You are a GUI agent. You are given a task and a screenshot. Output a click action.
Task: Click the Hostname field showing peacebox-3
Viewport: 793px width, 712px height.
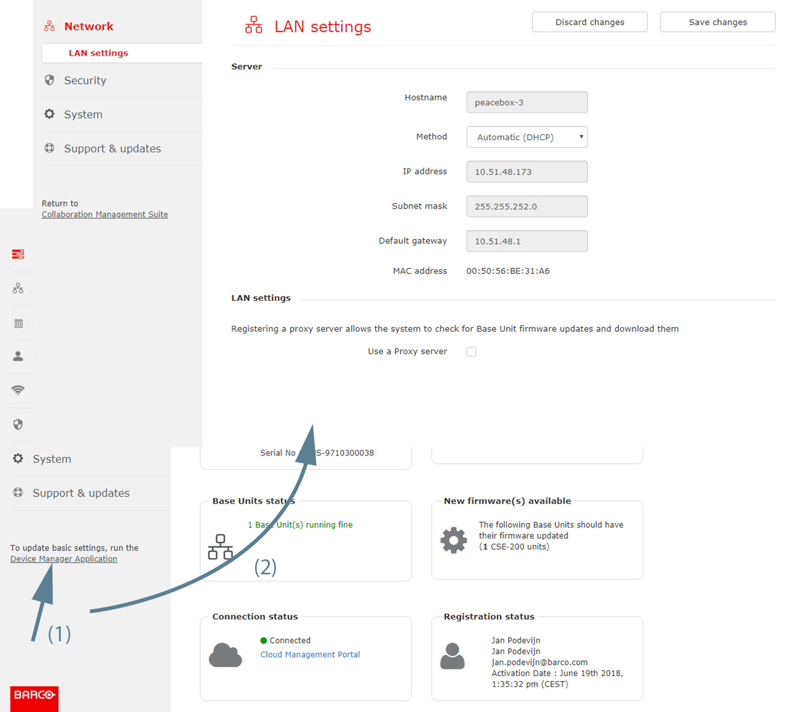(527, 102)
